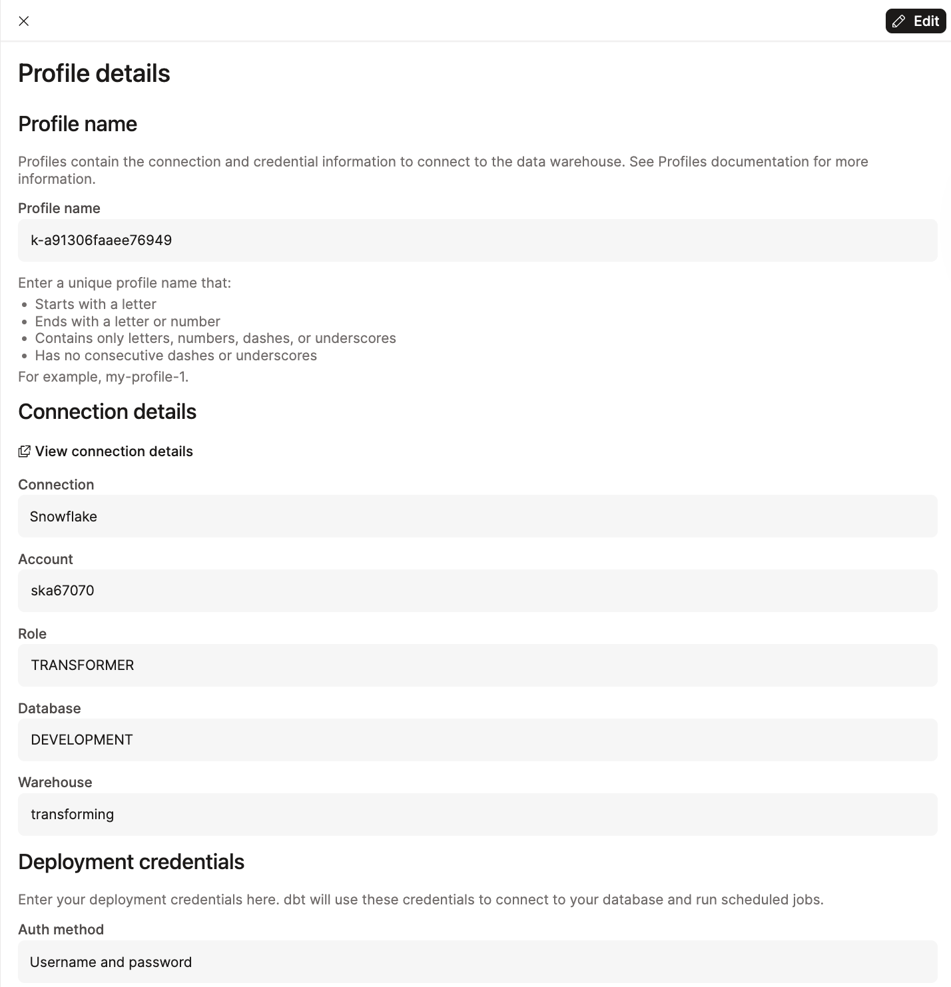Click the Warehouse field showing transforming
Viewport: 951px width, 987px height.
coord(477,815)
